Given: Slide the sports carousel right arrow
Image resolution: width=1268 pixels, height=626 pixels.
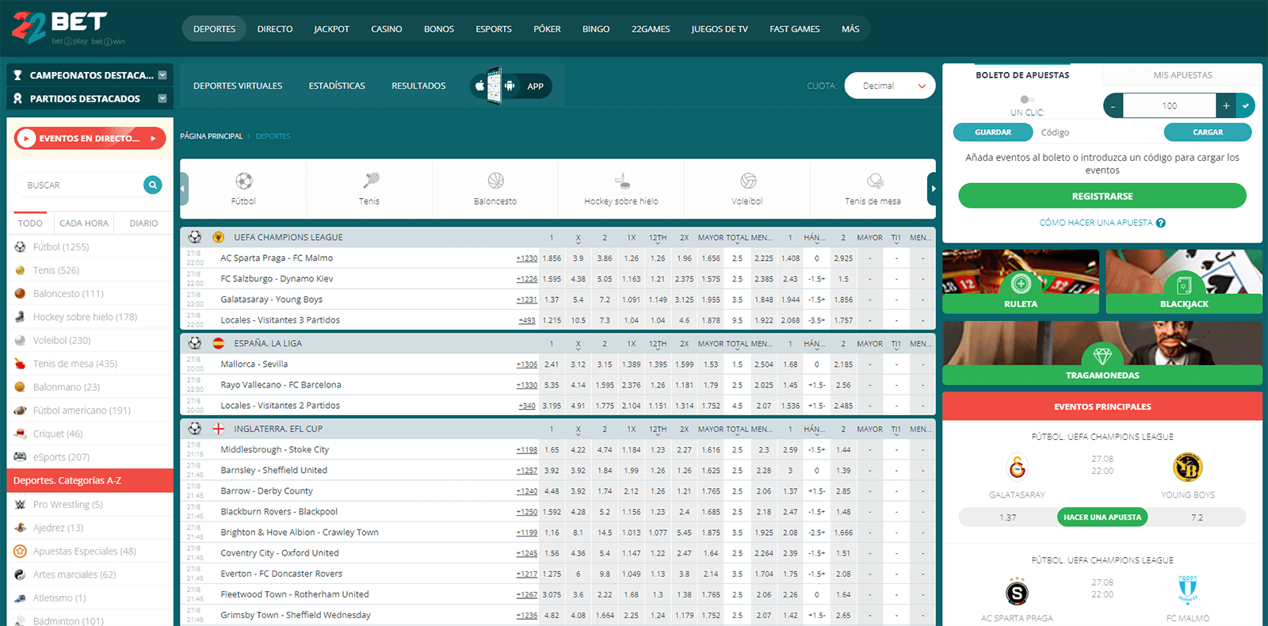Looking at the screenshot, I should pyautogui.click(x=933, y=189).
